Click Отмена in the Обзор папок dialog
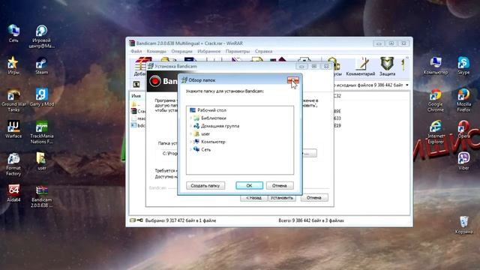 point(280,185)
